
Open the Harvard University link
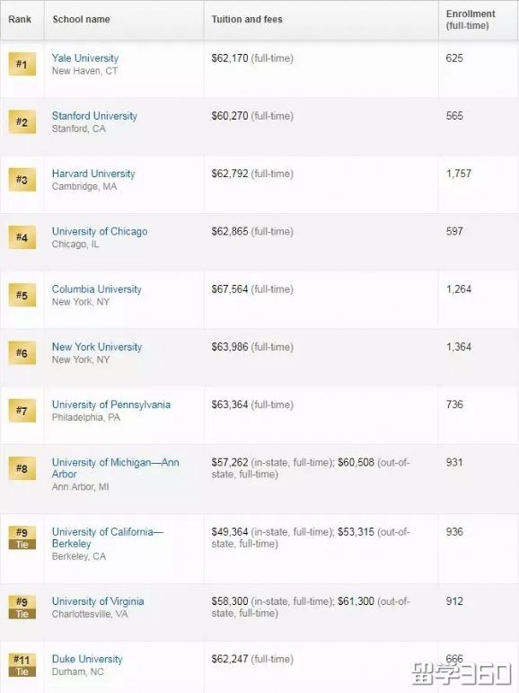pos(93,173)
